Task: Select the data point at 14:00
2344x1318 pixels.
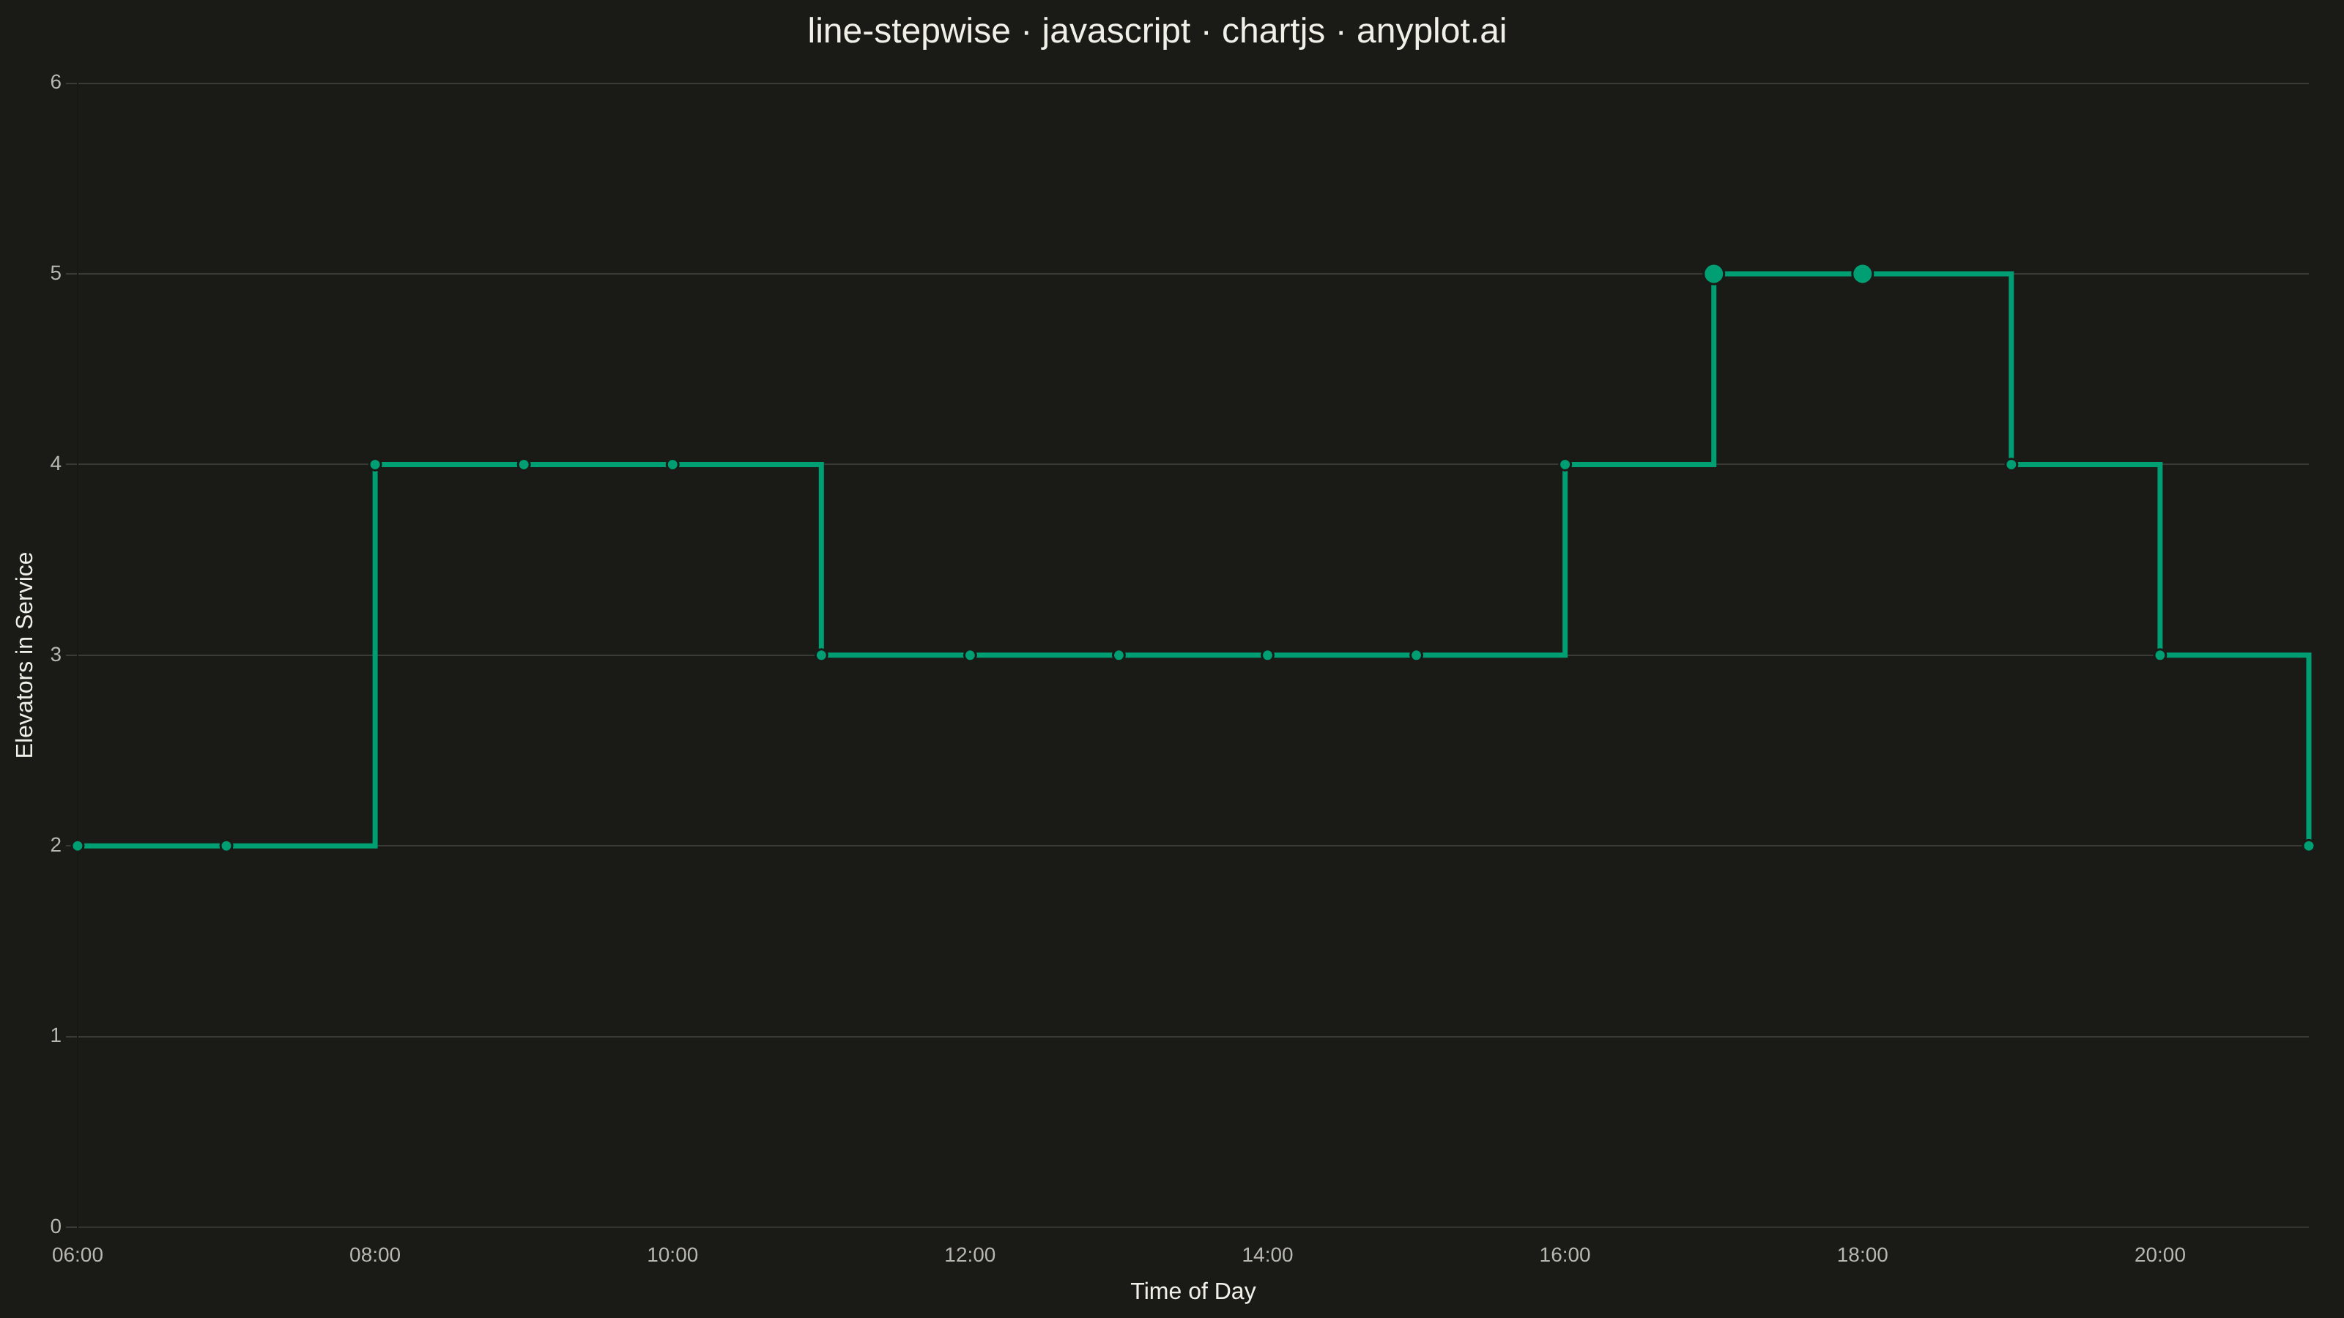Action: point(1267,655)
